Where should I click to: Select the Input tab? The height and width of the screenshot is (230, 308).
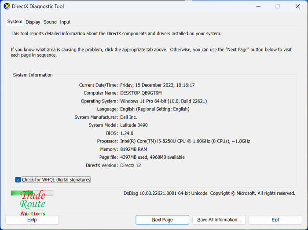(65, 22)
